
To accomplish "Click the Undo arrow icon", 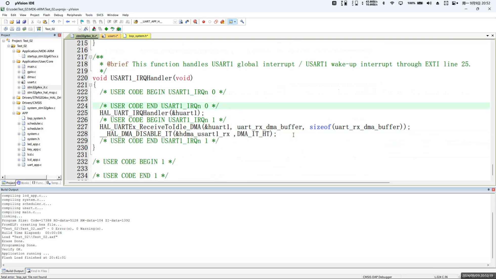I will point(53,22).
